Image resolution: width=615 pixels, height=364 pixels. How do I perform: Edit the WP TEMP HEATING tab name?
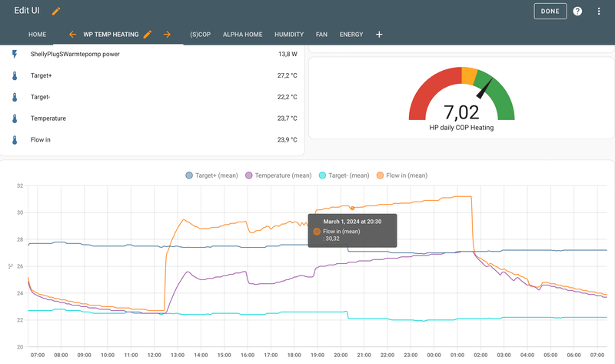(x=148, y=35)
